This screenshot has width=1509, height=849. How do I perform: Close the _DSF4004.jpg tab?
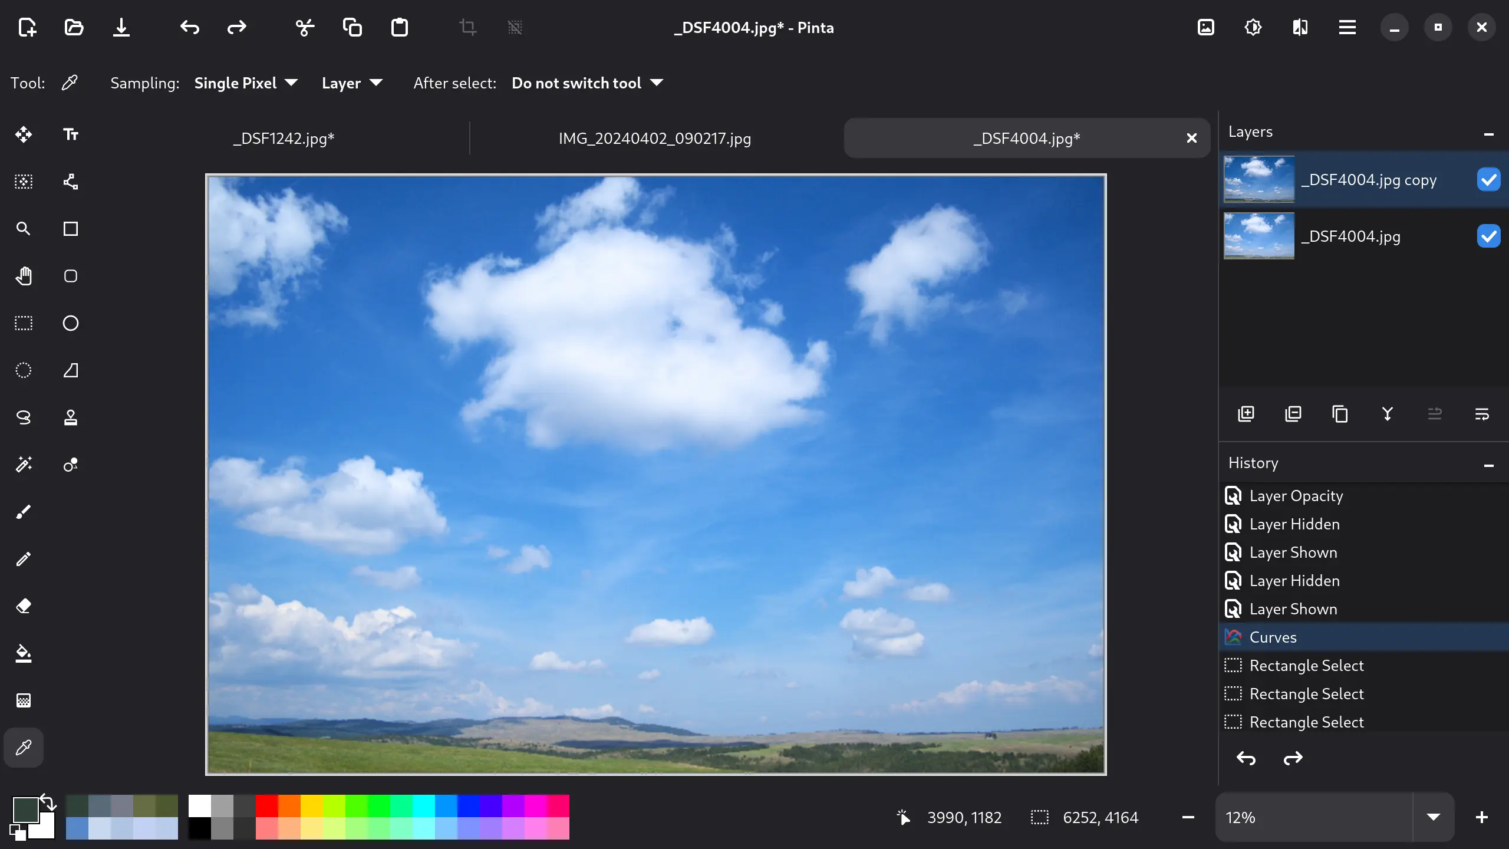(1191, 139)
